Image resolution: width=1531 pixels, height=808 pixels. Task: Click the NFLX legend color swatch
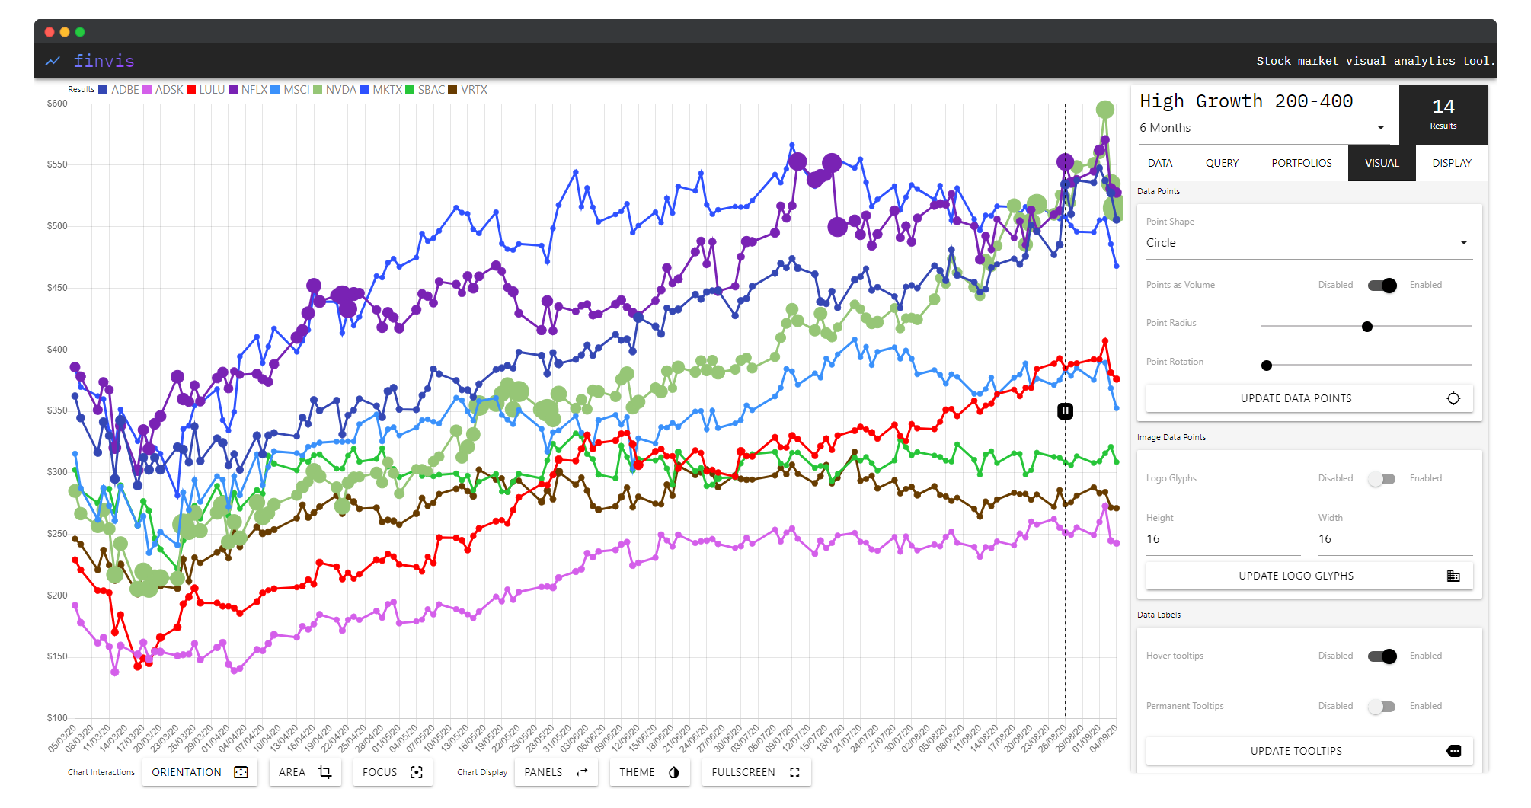point(233,90)
